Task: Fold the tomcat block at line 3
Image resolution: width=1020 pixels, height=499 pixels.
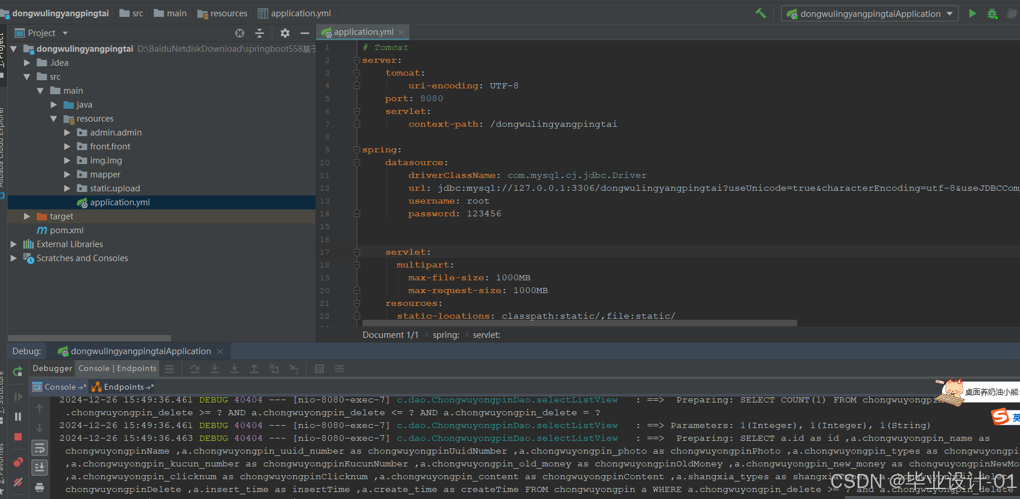Action: click(357, 73)
